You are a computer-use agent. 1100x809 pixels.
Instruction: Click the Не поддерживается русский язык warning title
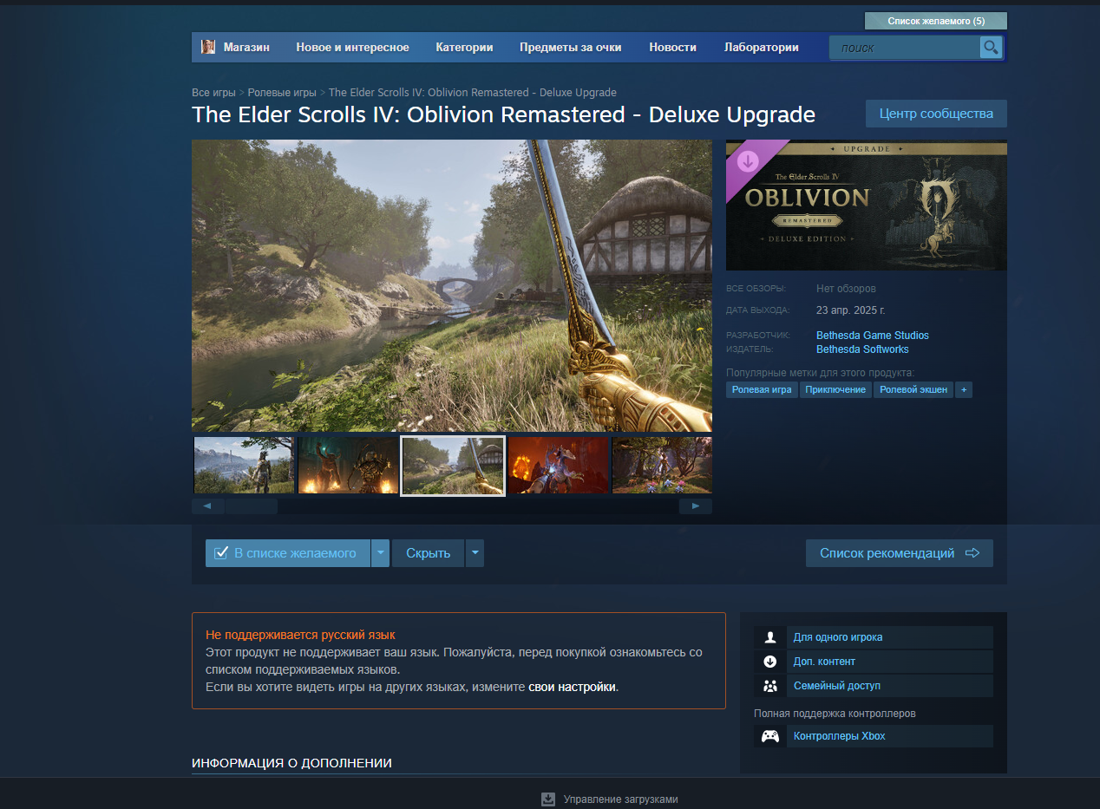click(x=300, y=636)
